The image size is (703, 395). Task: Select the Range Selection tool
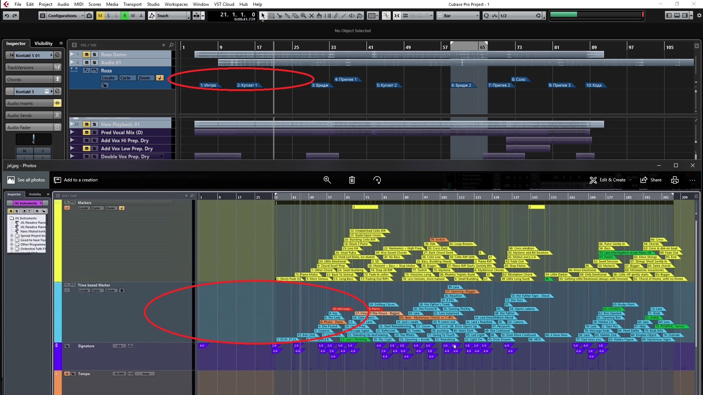tap(271, 16)
